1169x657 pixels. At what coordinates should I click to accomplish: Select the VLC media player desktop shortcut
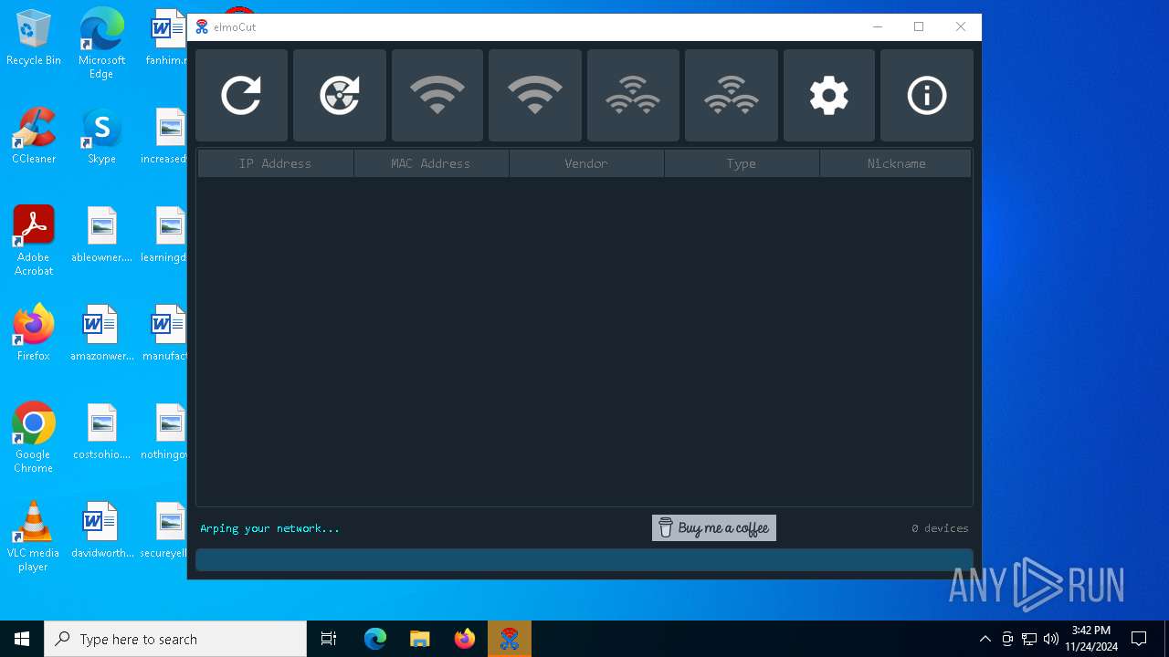point(34,537)
